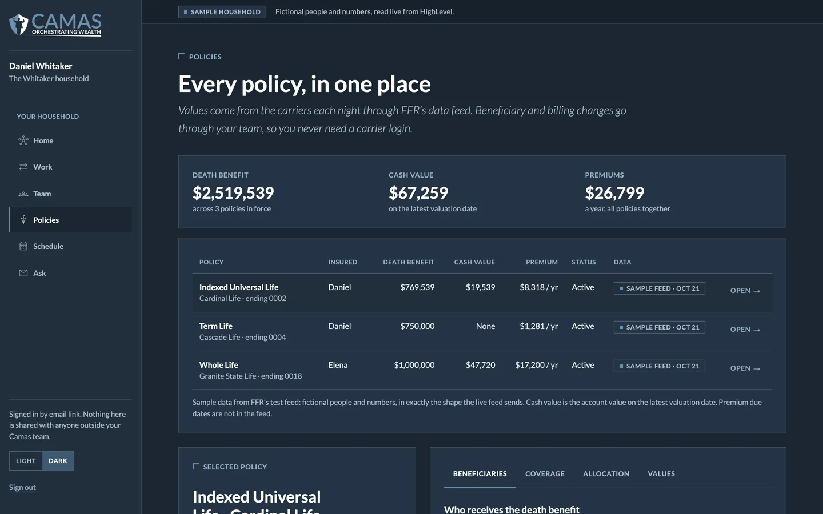Click the total premiums $26,799
Image resolution: width=823 pixels, height=514 pixels.
pyautogui.click(x=614, y=193)
